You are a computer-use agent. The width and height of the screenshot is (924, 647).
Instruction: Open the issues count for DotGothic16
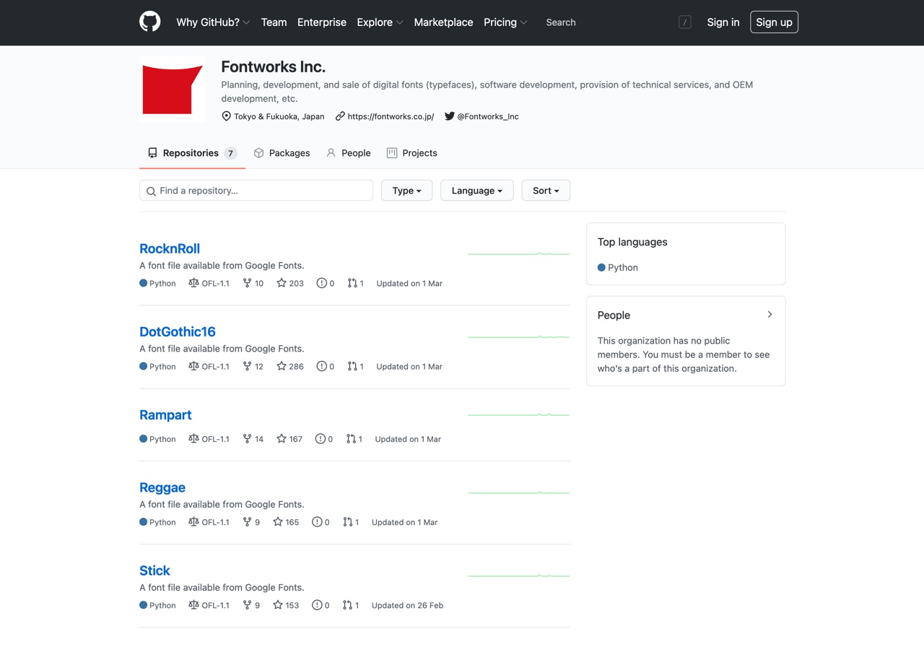click(x=326, y=366)
